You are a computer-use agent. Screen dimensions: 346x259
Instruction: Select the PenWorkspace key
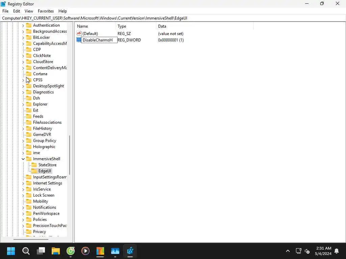(46, 213)
